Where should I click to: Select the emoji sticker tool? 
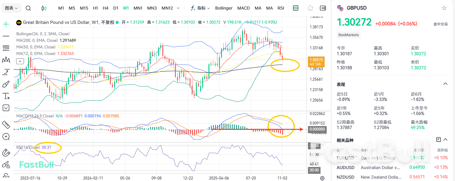[x=6, y=108]
